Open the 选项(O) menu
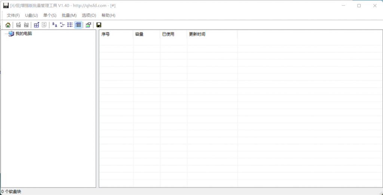 click(89, 15)
